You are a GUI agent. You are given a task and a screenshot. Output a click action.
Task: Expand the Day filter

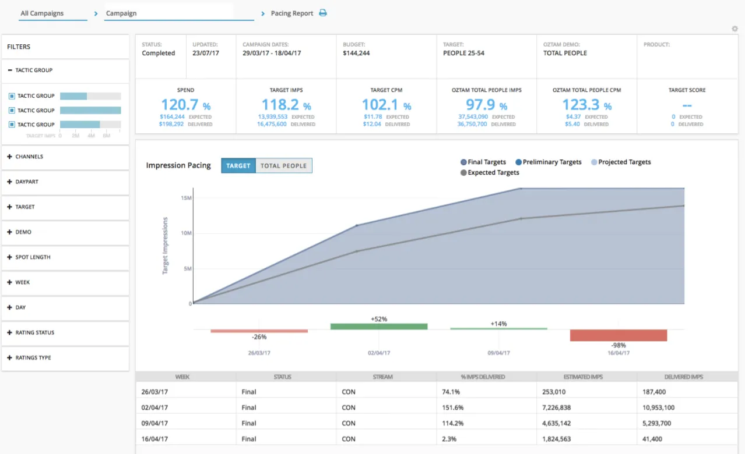pyautogui.click(x=10, y=307)
